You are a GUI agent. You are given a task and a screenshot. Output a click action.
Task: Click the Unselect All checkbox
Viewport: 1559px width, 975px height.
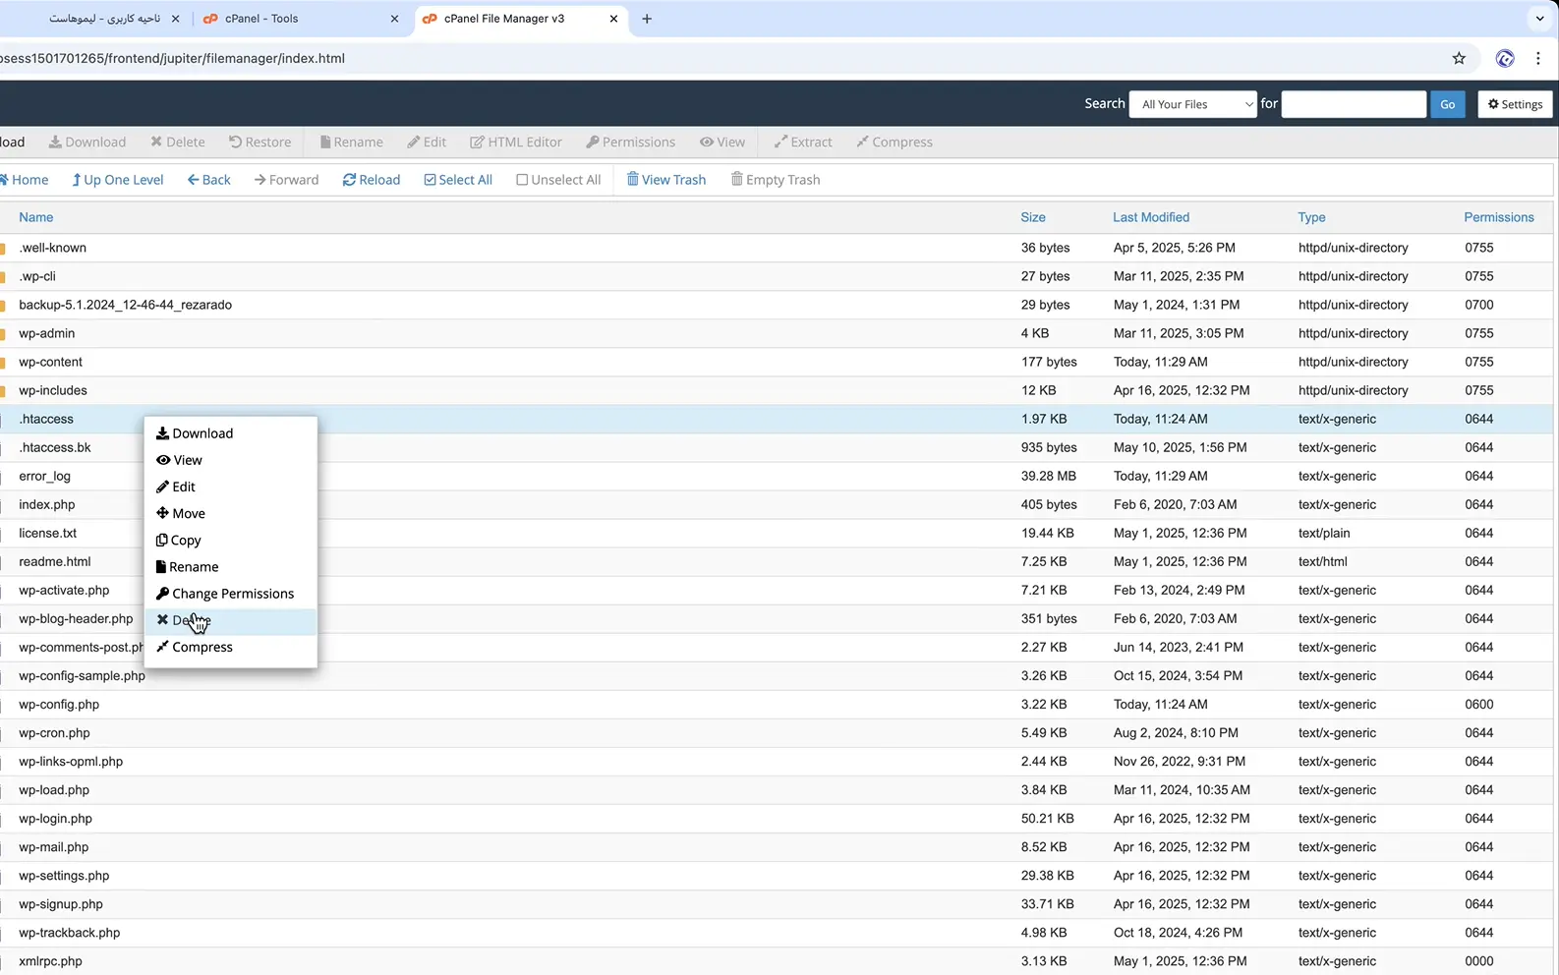coord(522,180)
